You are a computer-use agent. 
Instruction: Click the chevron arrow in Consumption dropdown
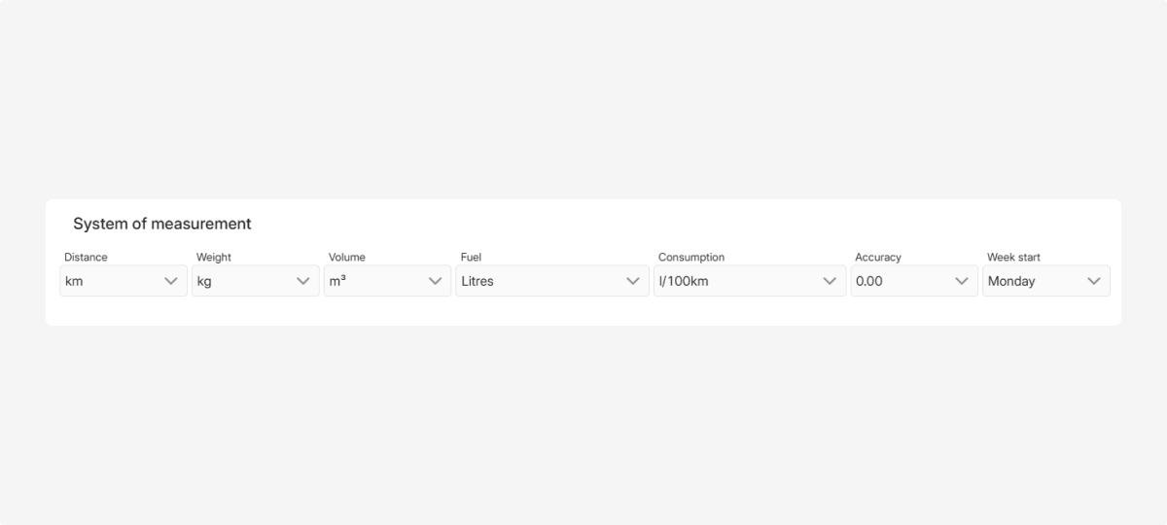pos(830,281)
